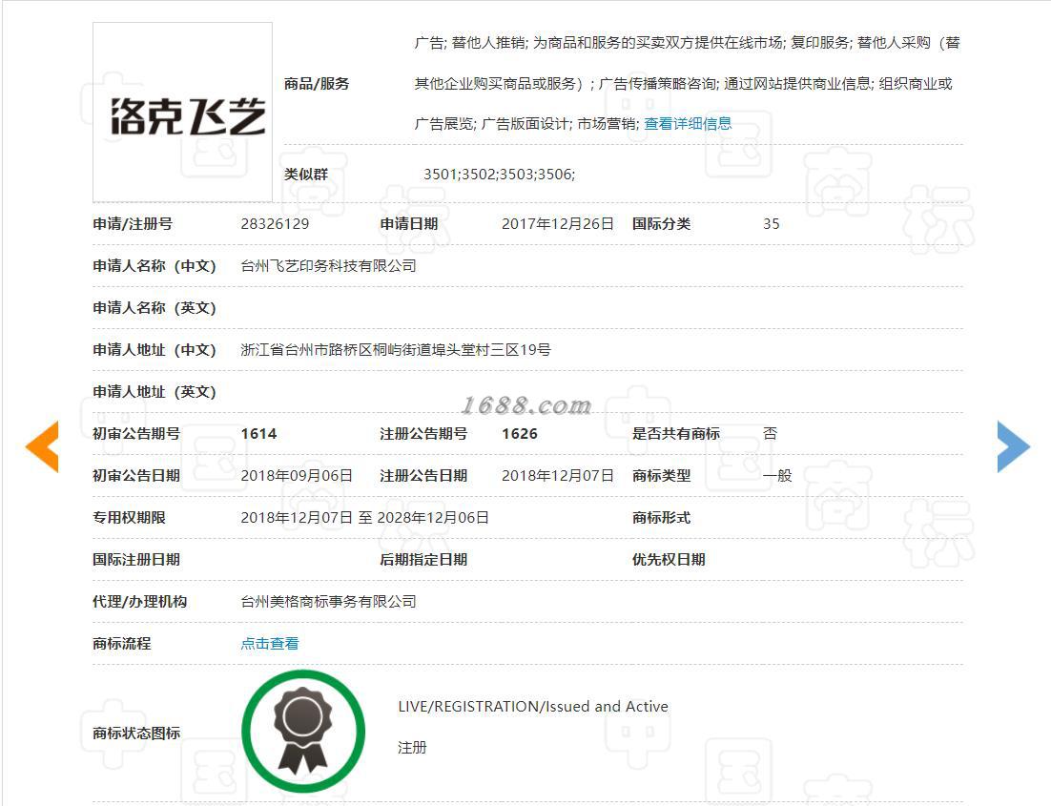The height and width of the screenshot is (806, 1051).
Task: Select registration number 28326129
Action: [275, 224]
